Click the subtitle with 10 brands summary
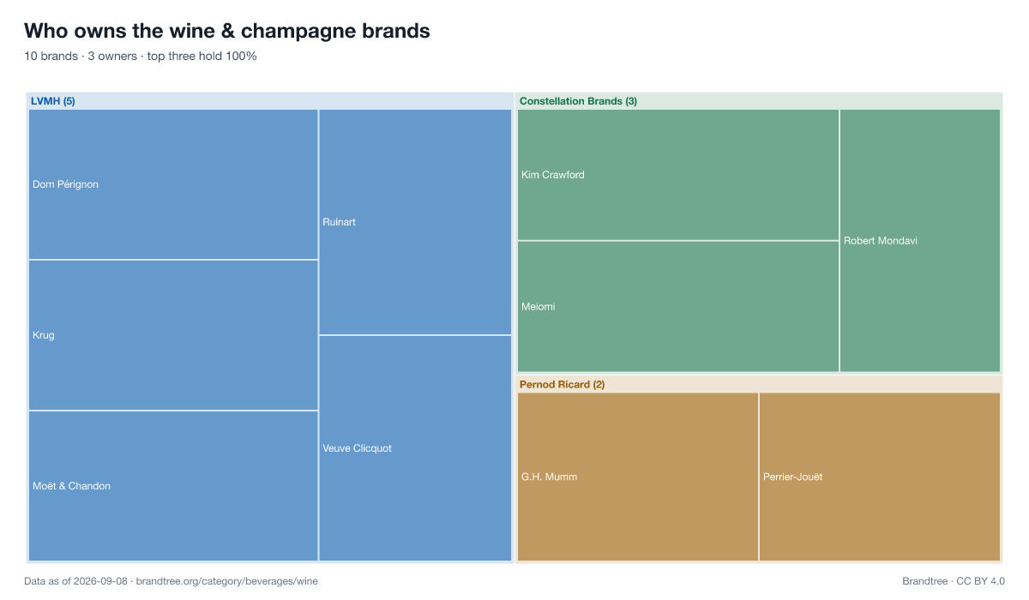 pyautogui.click(x=141, y=57)
